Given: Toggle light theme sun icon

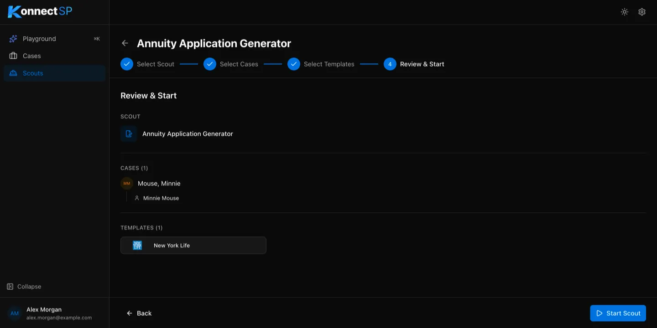Looking at the screenshot, I should click(625, 12).
